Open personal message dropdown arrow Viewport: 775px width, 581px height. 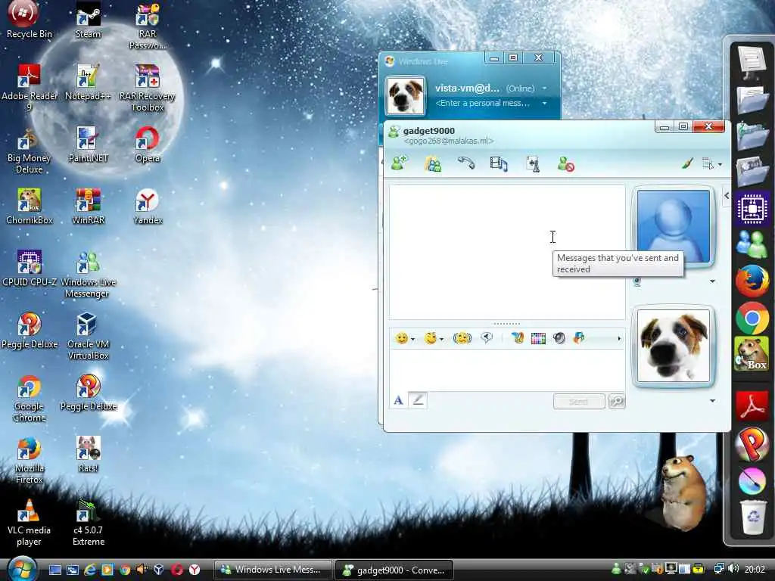[x=544, y=103]
